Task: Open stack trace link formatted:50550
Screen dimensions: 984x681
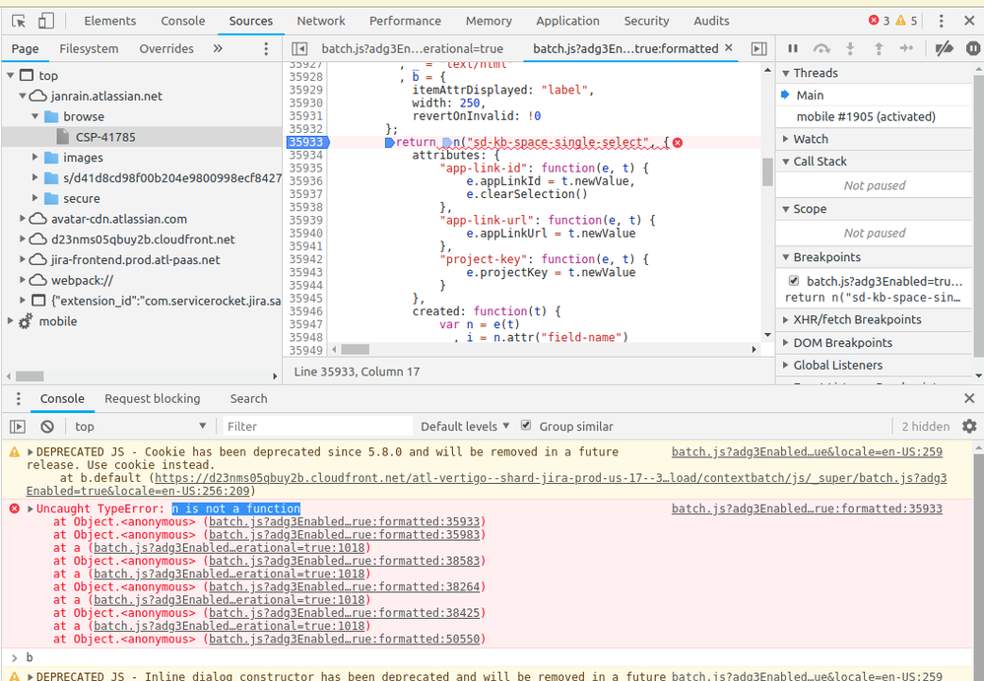Action: pos(344,639)
